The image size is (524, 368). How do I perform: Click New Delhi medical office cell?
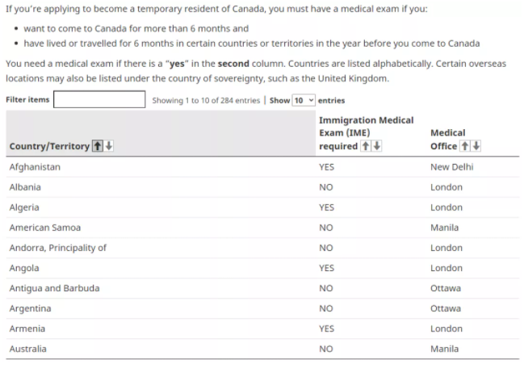452,167
